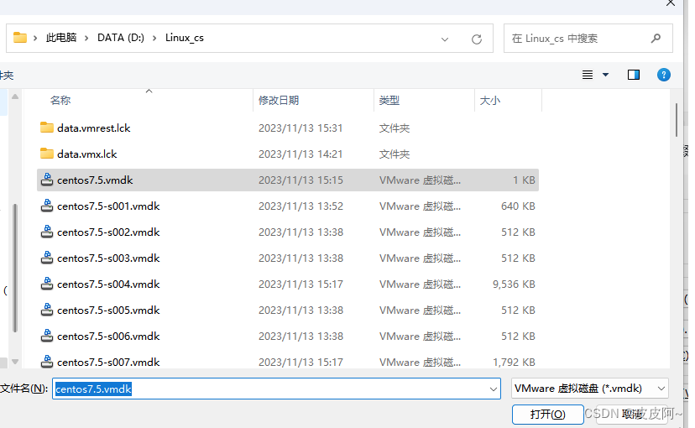Viewport: 695px width, 428px height.
Task: Select file name centos7.5-s004.vmdk
Action: [x=108, y=284]
